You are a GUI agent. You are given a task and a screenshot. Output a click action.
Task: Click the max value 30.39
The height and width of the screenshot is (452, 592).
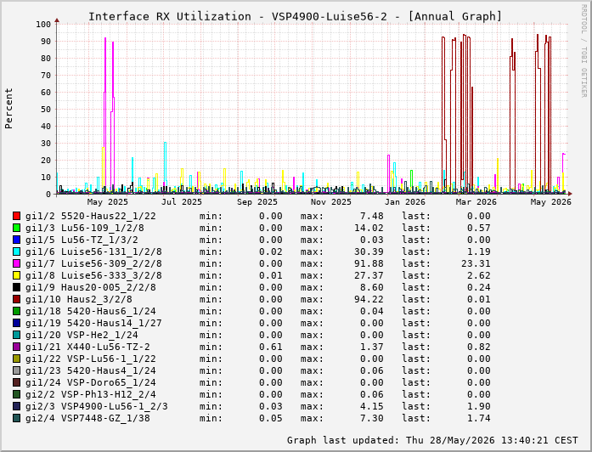pyautogui.click(x=369, y=251)
